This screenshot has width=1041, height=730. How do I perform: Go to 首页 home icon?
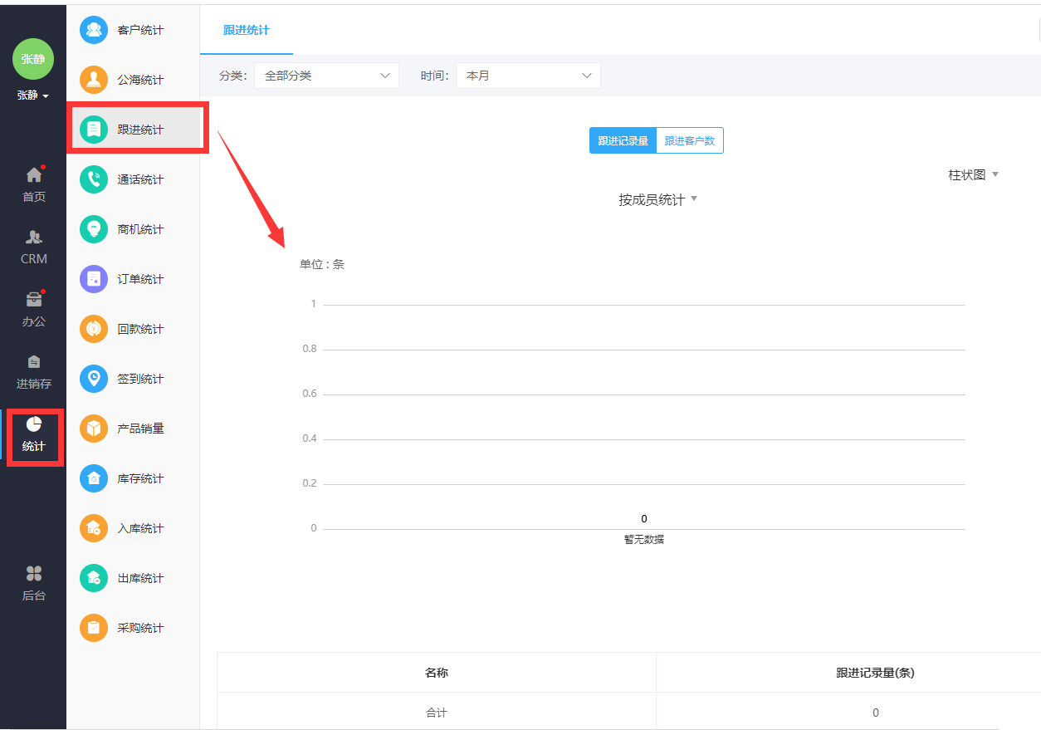(x=33, y=174)
